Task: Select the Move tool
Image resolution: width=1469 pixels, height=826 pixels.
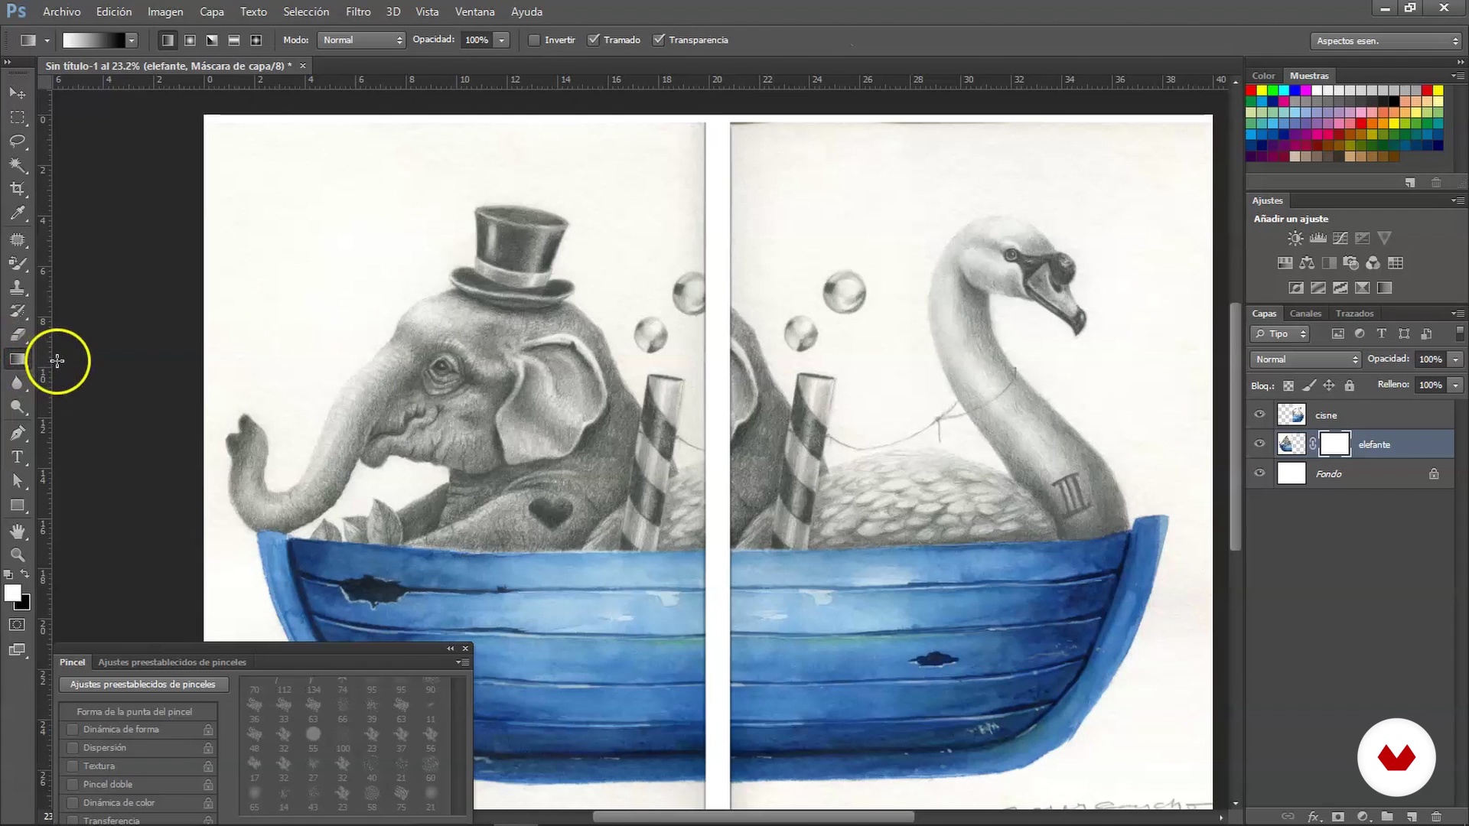Action: [x=17, y=93]
